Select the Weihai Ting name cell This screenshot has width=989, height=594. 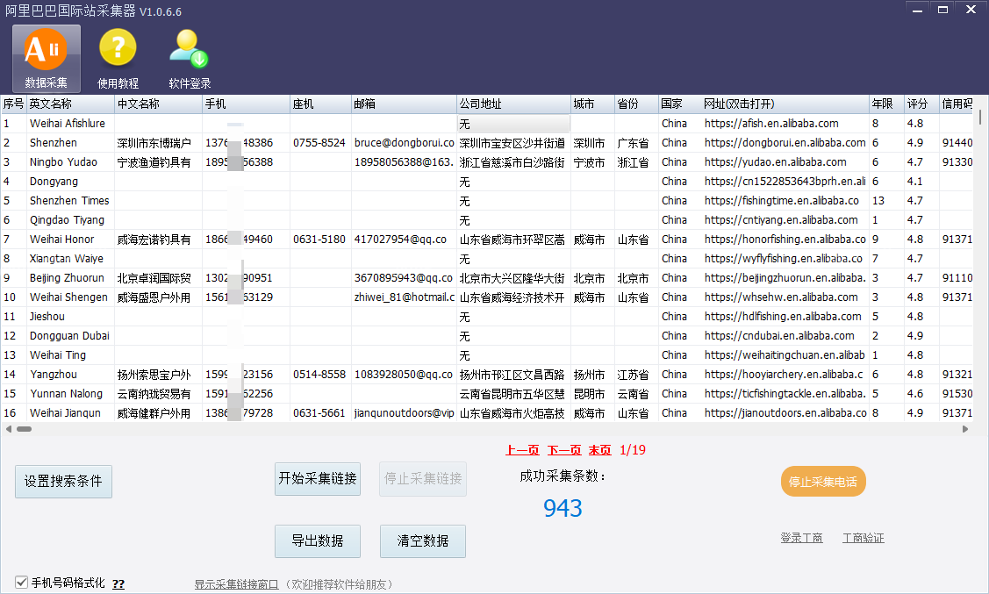(x=70, y=355)
